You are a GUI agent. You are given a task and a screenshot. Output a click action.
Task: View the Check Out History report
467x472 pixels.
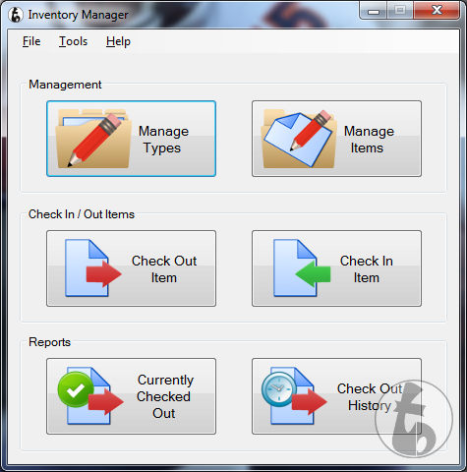coord(336,396)
